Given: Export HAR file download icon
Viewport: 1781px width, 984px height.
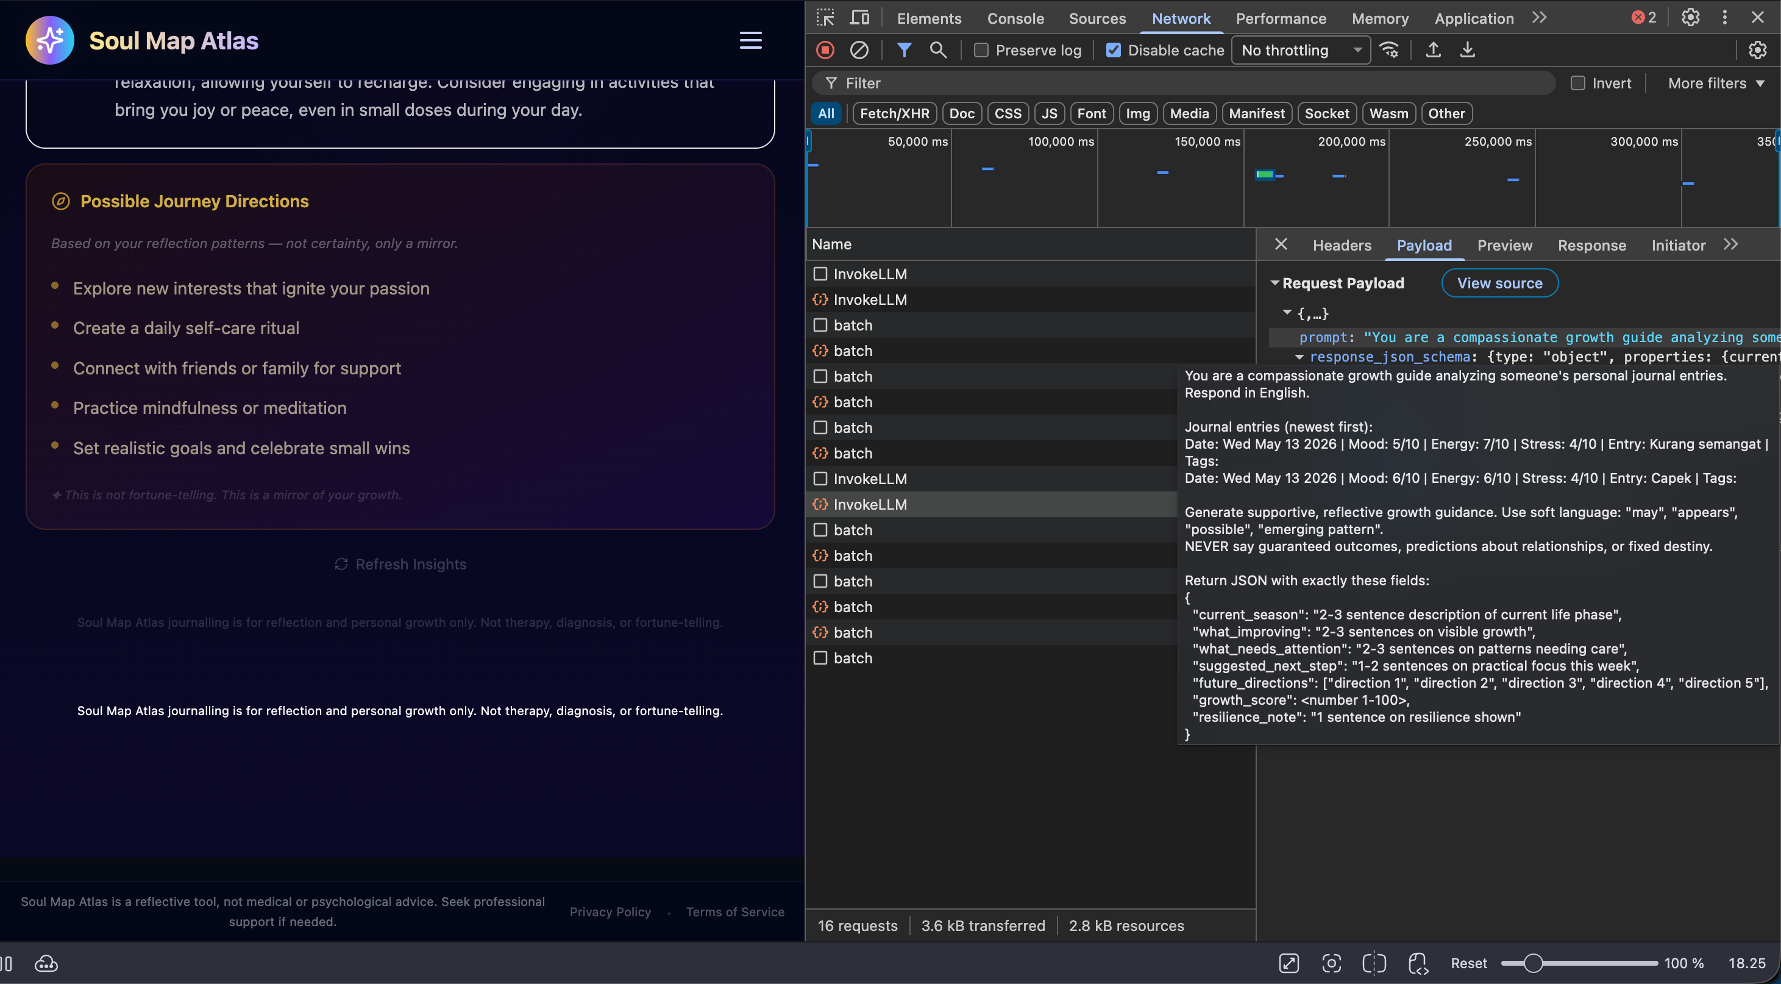Looking at the screenshot, I should [1467, 50].
